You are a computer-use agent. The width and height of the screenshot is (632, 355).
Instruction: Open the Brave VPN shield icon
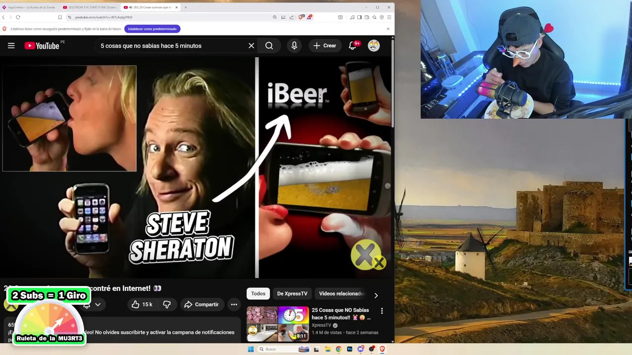pos(382,17)
